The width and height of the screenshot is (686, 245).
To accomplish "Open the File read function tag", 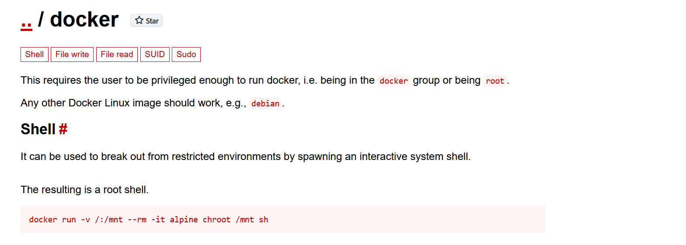I will (x=117, y=54).
